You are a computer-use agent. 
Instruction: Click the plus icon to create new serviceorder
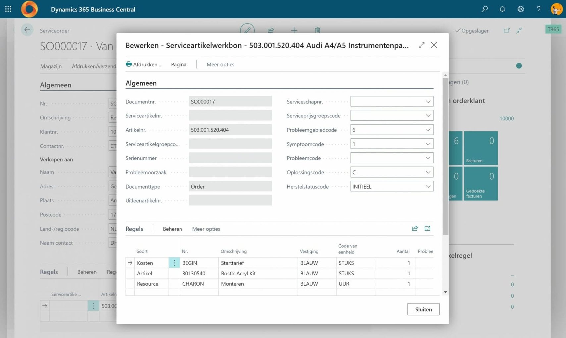point(294,30)
